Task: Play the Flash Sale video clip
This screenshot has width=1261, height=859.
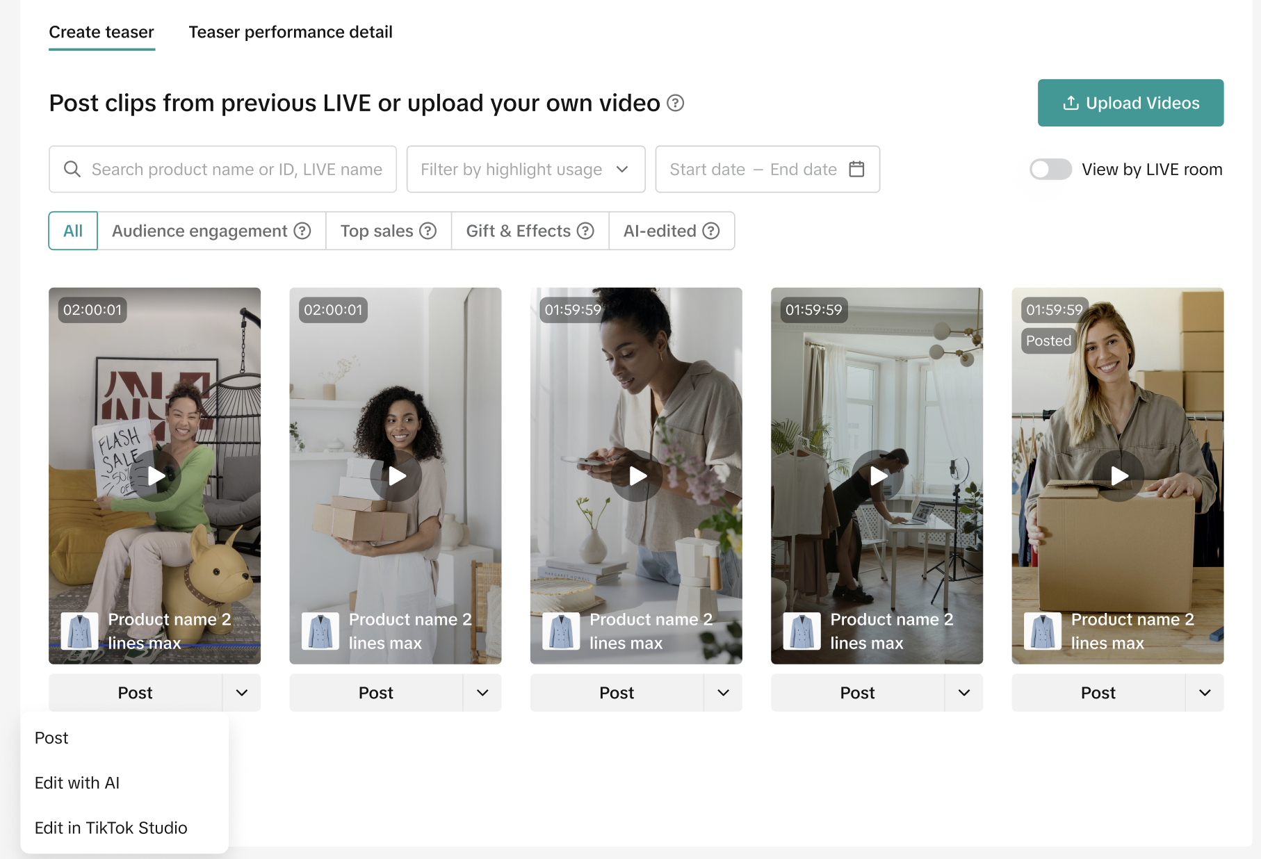Action: tap(156, 476)
